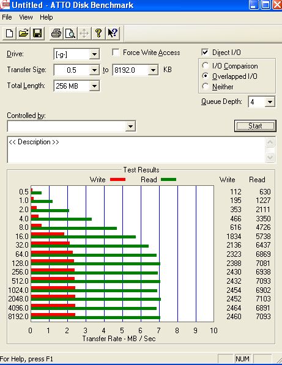Click the Write value 2460
The image size is (282, 365).
[234, 317]
